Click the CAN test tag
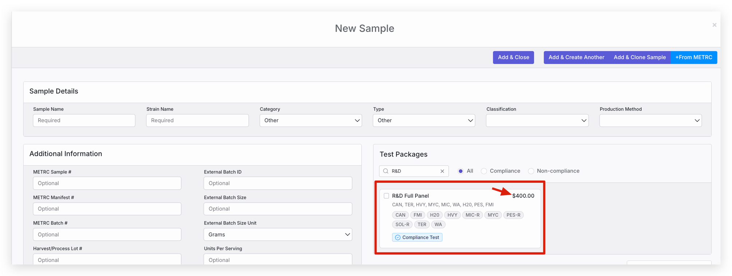The width and height of the screenshot is (732, 276). tap(400, 215)
